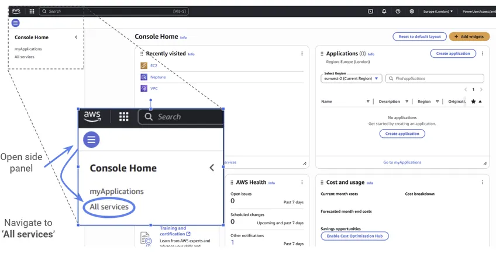
Task: Grab the AWS Health widget drag handle
Action: pos(232,183)
